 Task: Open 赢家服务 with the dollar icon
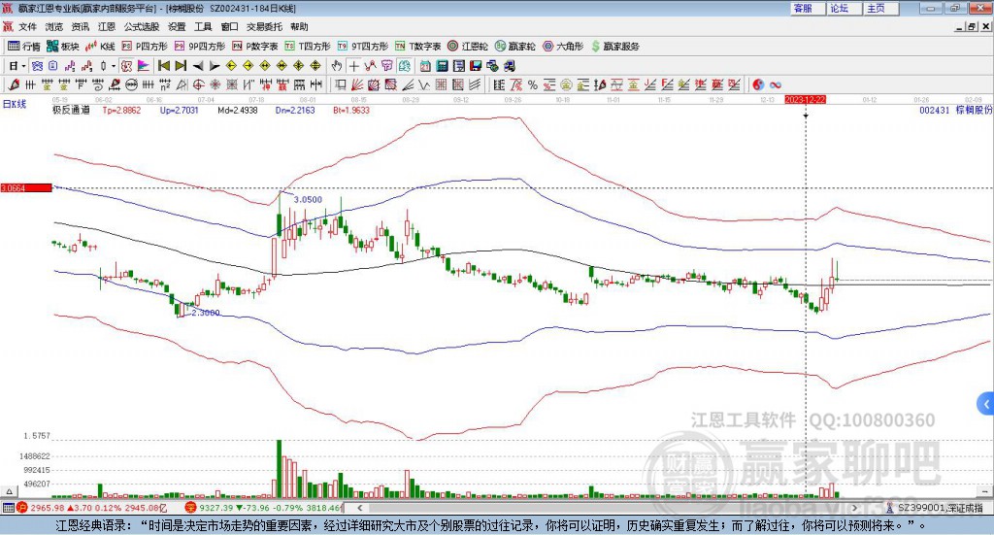click(614, 47)
